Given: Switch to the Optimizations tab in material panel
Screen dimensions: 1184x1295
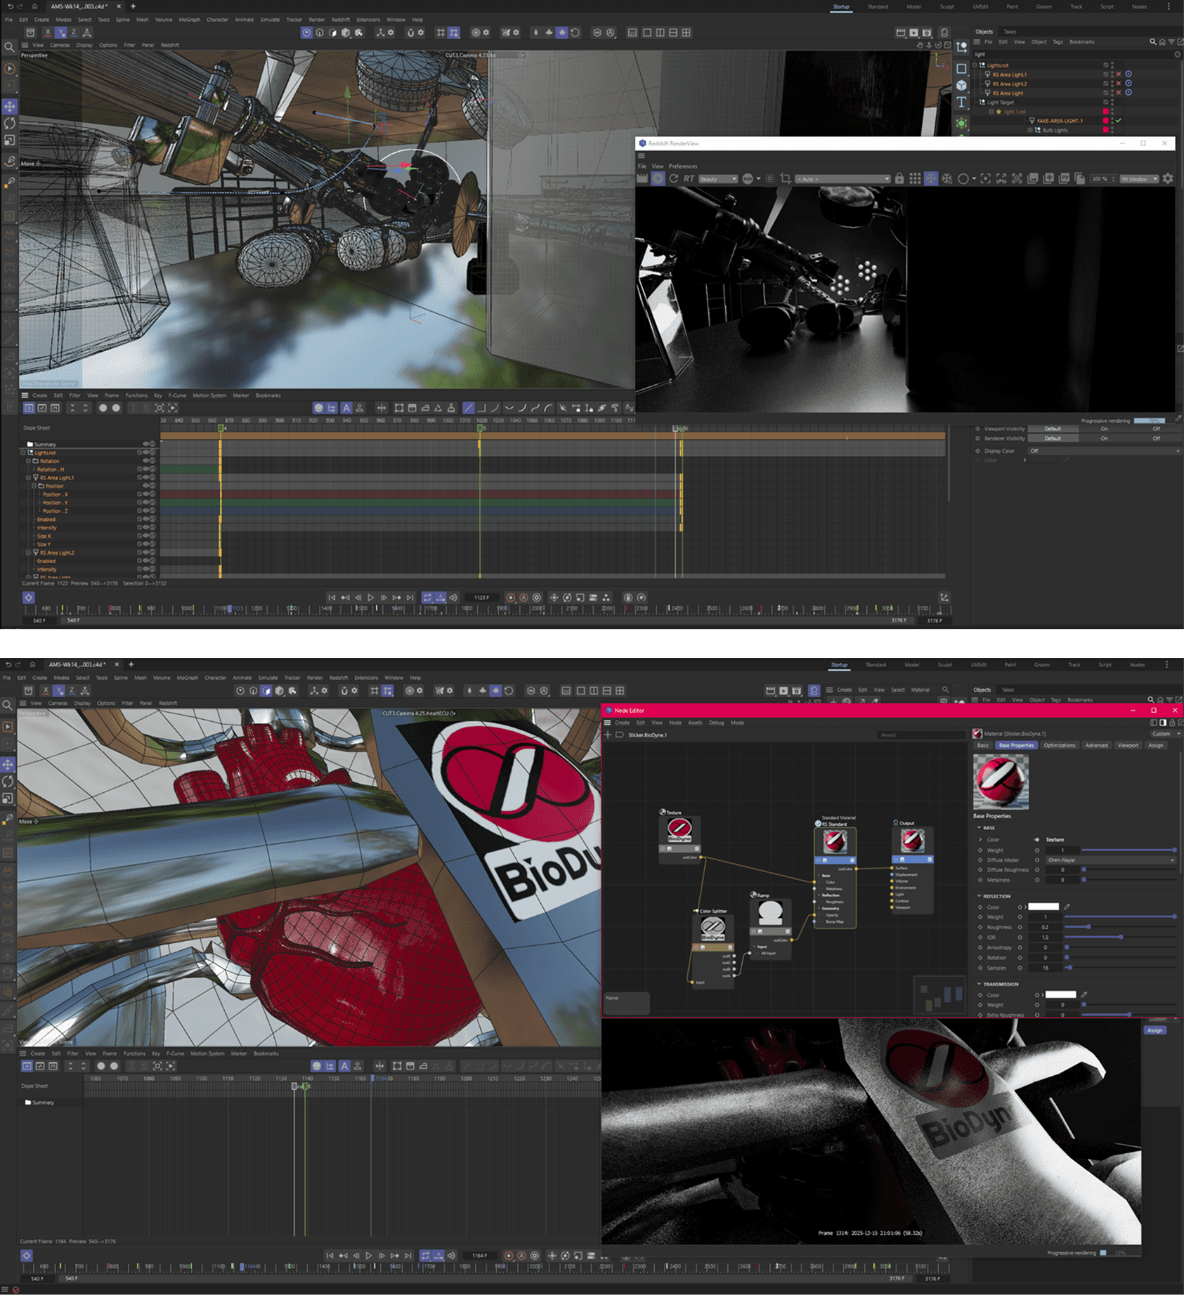Looking at the screenshot, I should [x=1059, y=745].
